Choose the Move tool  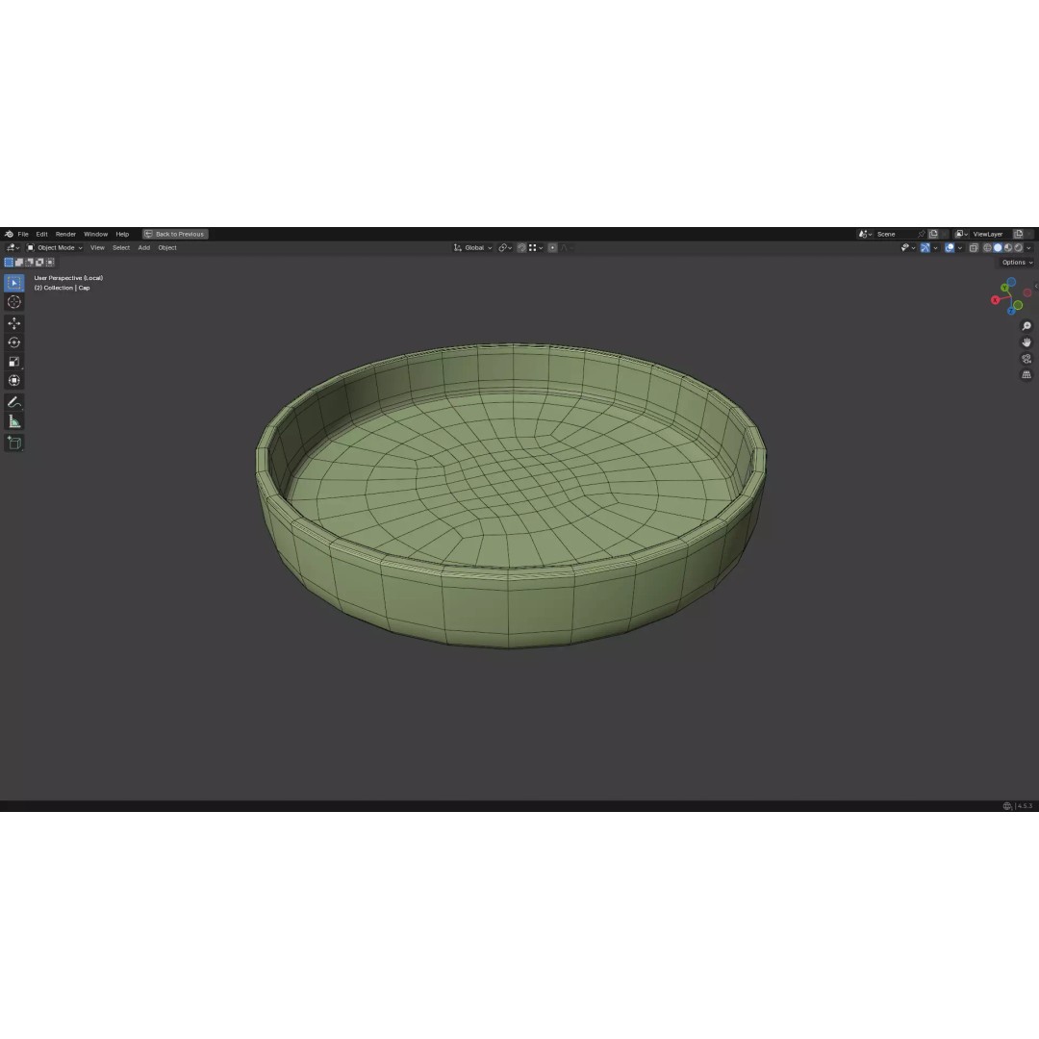pyautogui.click(x=13, y=323)
